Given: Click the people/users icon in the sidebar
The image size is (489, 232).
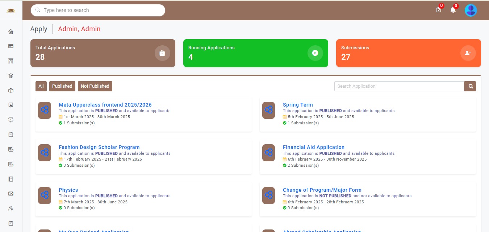Looking at the screenshot, I should click(11, 208).
